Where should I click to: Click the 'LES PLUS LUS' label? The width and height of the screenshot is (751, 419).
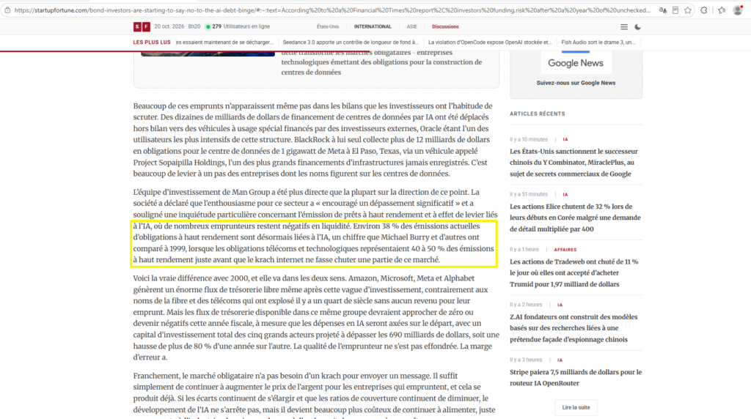click(152, 42)
